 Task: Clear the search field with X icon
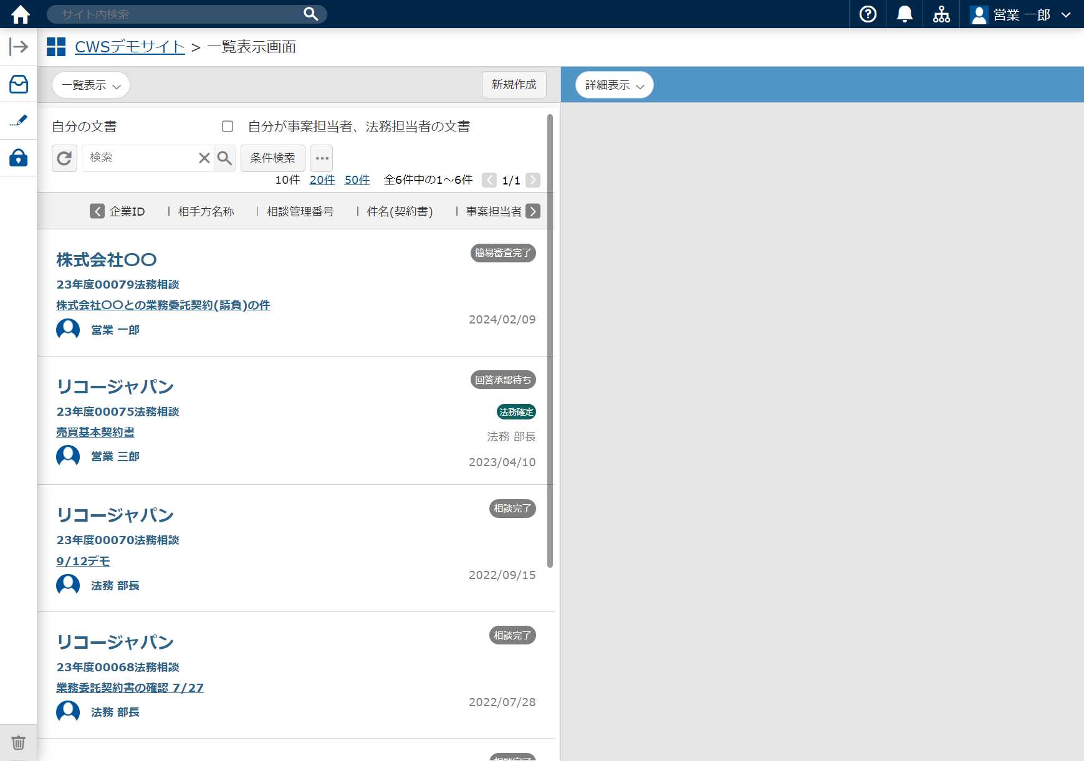click(204, 158)
